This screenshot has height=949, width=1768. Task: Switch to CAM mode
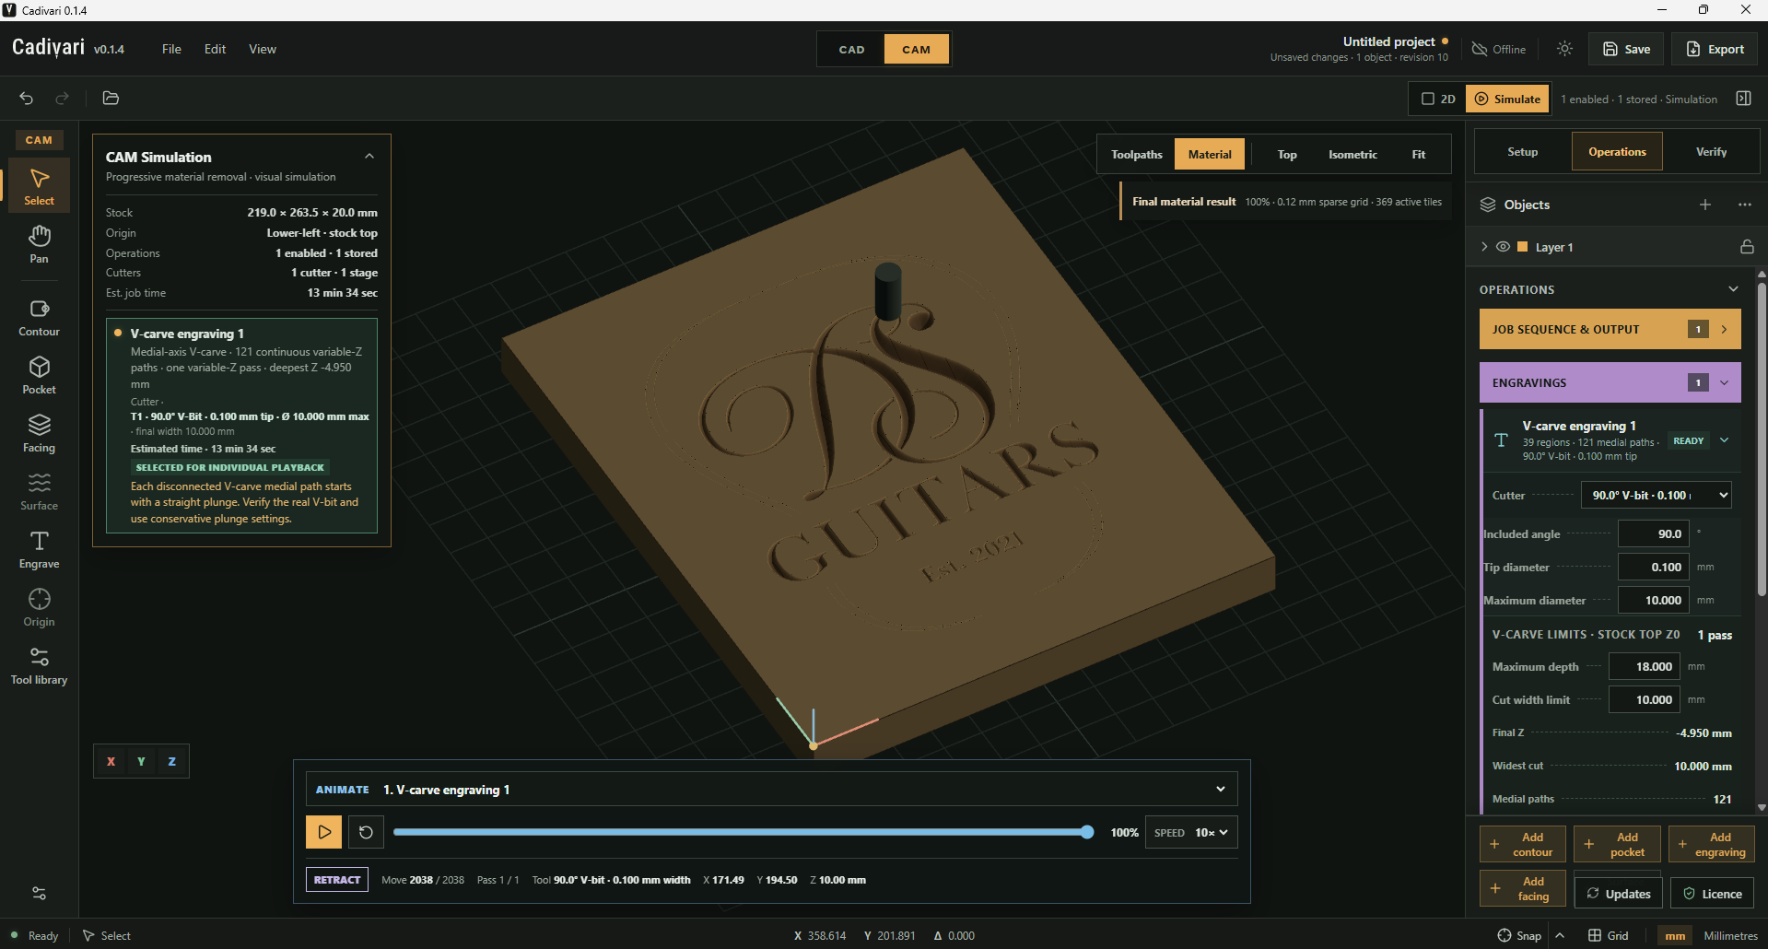point(916,49)
